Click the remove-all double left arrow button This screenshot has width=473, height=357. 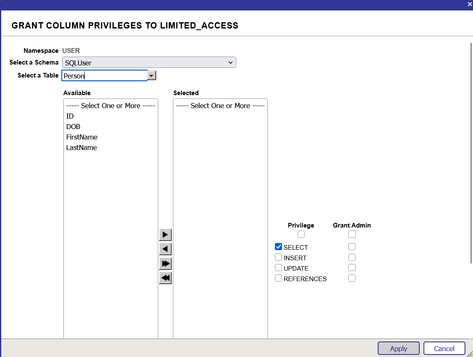tap(165, 278)
